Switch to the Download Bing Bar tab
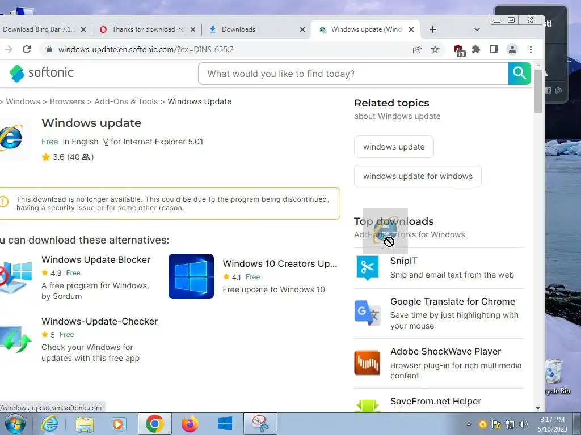The image size is (581, 435). pos(39,29)
